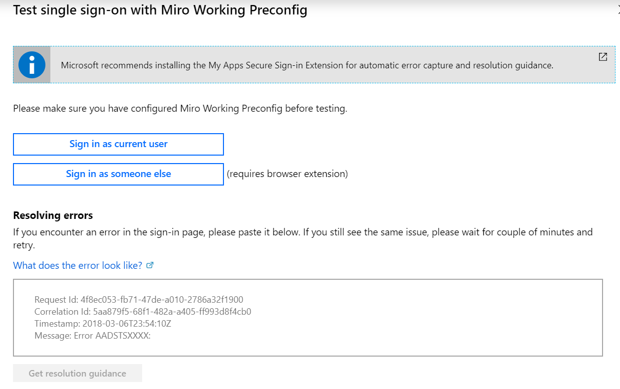620x389 pixels.
Task: Click the word 'retry' under Resolving errors
Action: coord(23,245)
